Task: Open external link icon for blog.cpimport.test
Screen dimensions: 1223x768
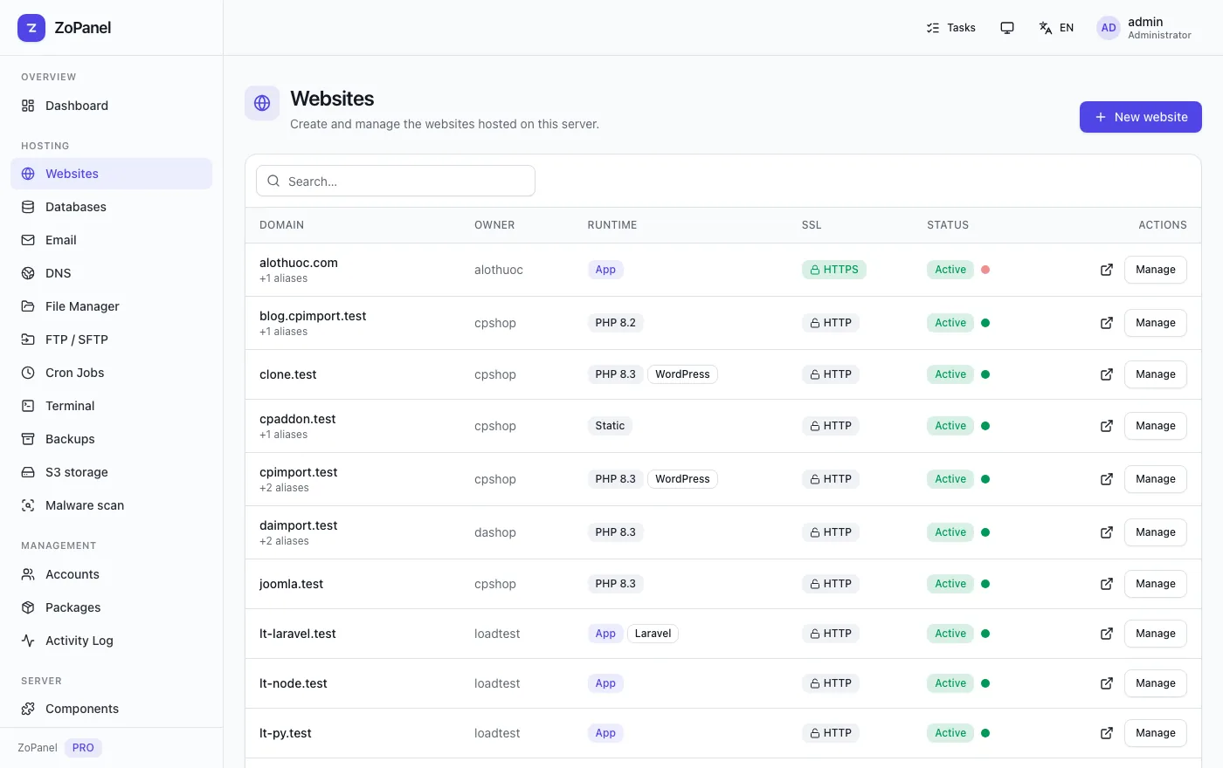Action: point(1107,323)
